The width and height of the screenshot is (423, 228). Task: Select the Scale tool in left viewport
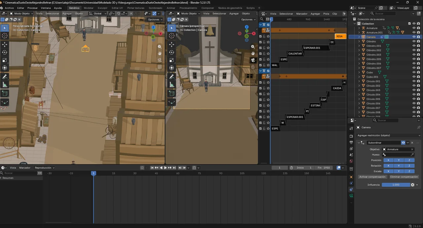coord(5,60)
